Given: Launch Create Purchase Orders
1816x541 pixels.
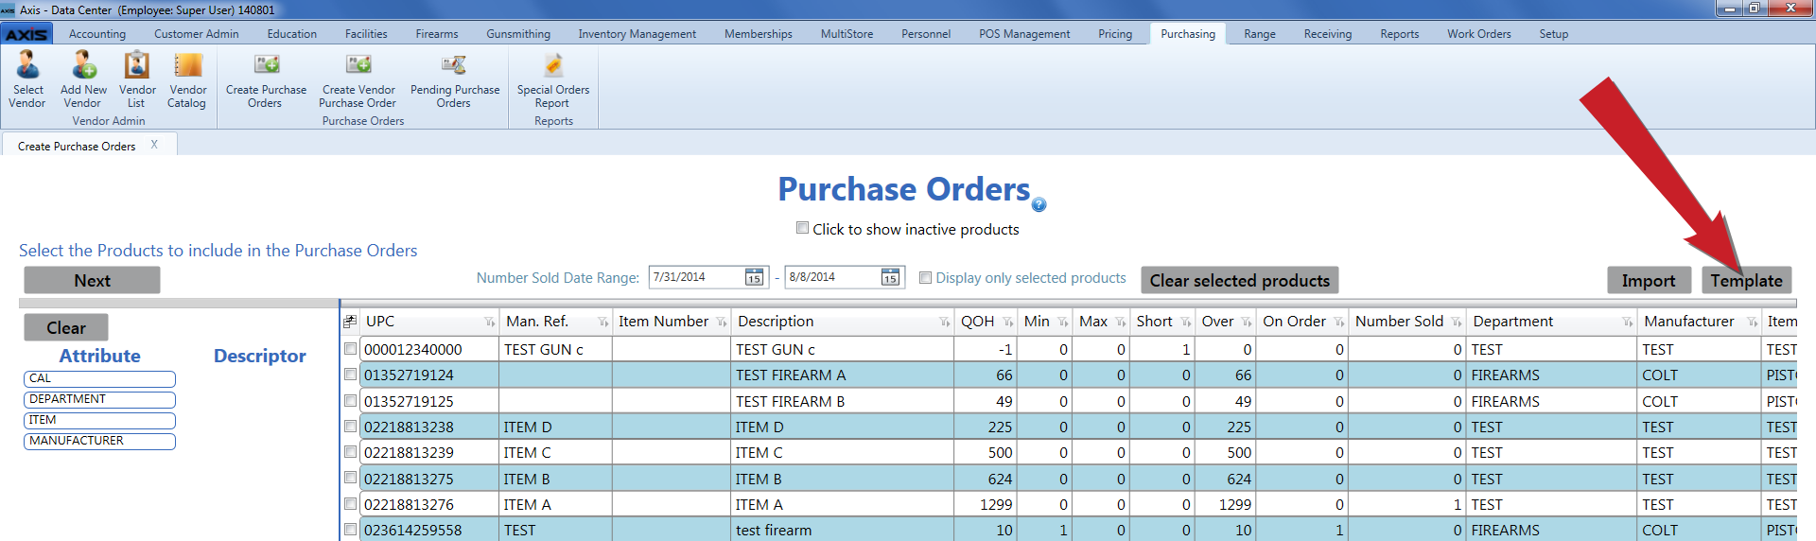Looking at the screenshot, I should (266, 79).
